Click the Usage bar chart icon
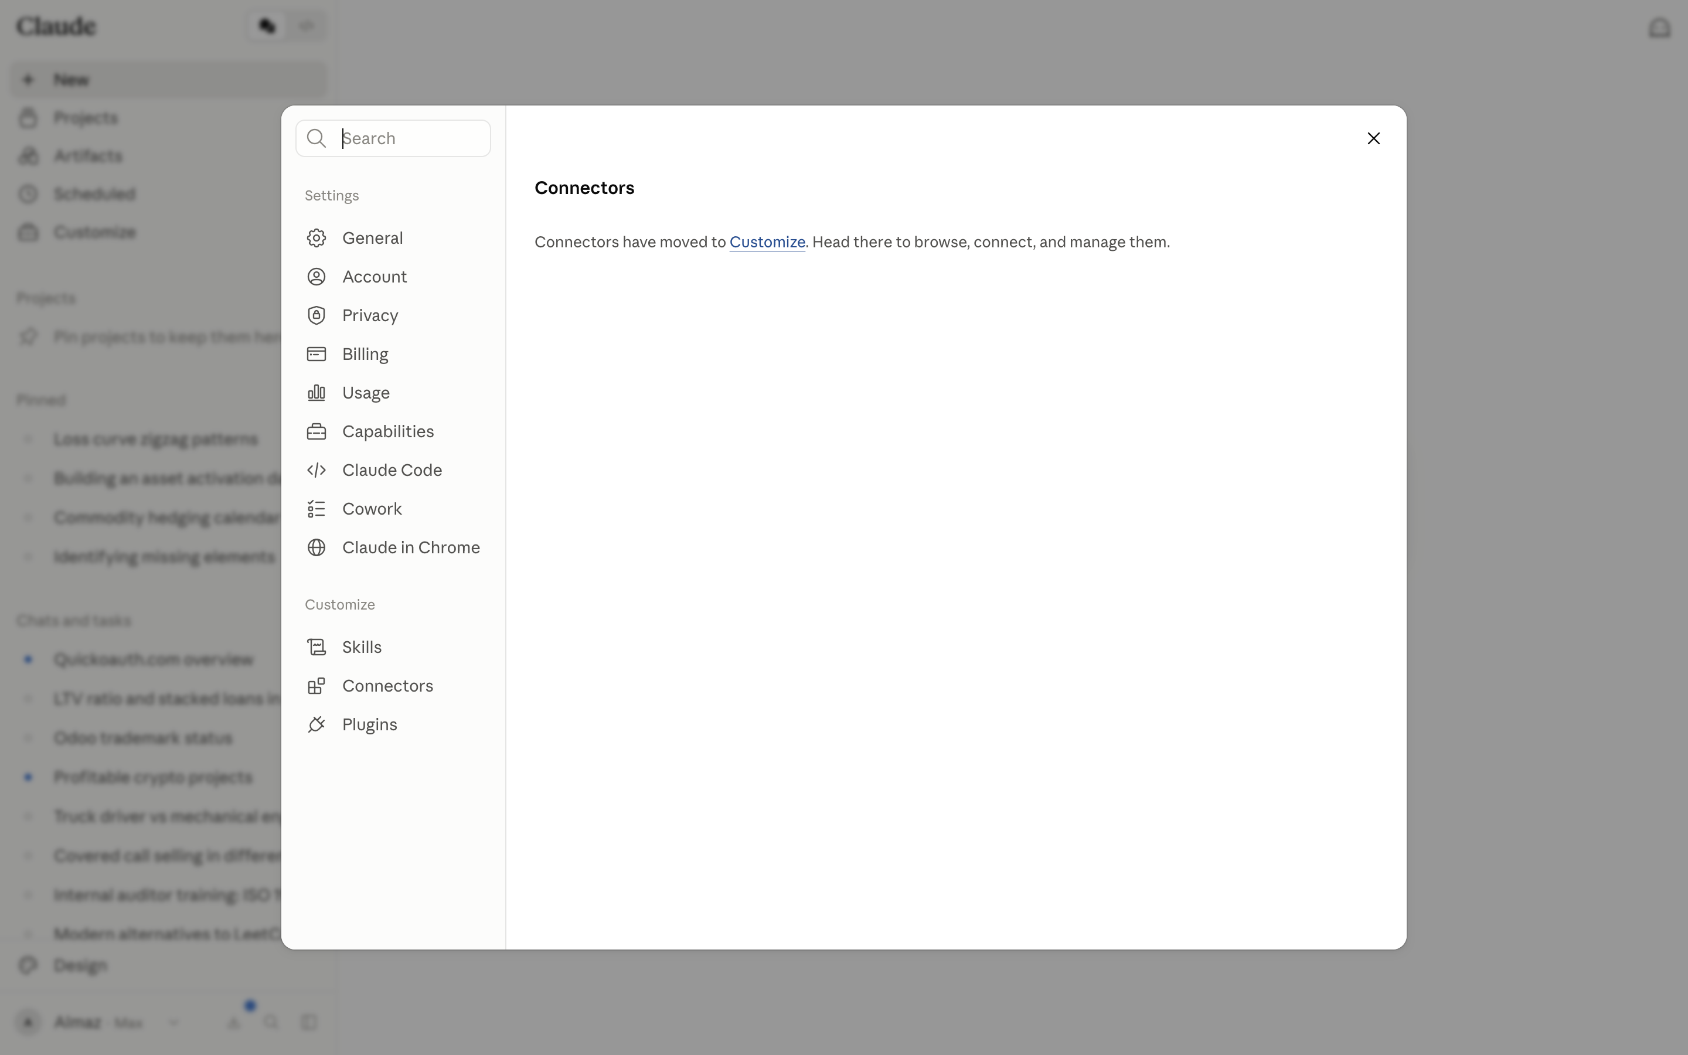1688x1055 pixels. click(316, 393)
